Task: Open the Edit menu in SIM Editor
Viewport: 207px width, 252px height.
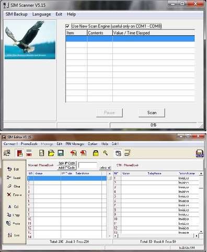Action: pyautogui.click(x=60, y=144)
